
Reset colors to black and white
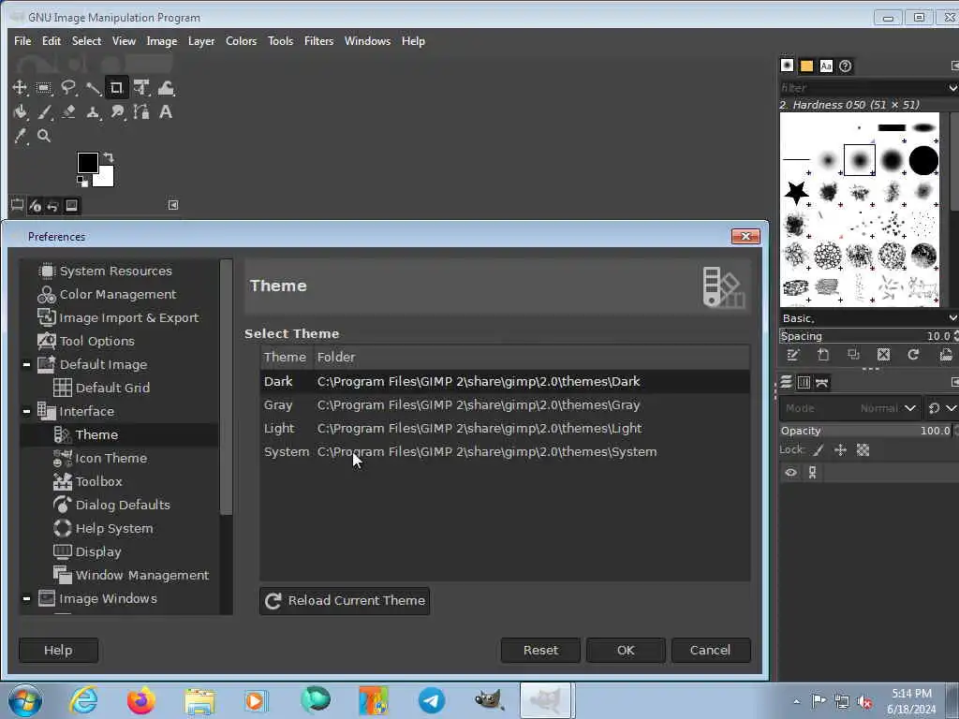[81, 181]
